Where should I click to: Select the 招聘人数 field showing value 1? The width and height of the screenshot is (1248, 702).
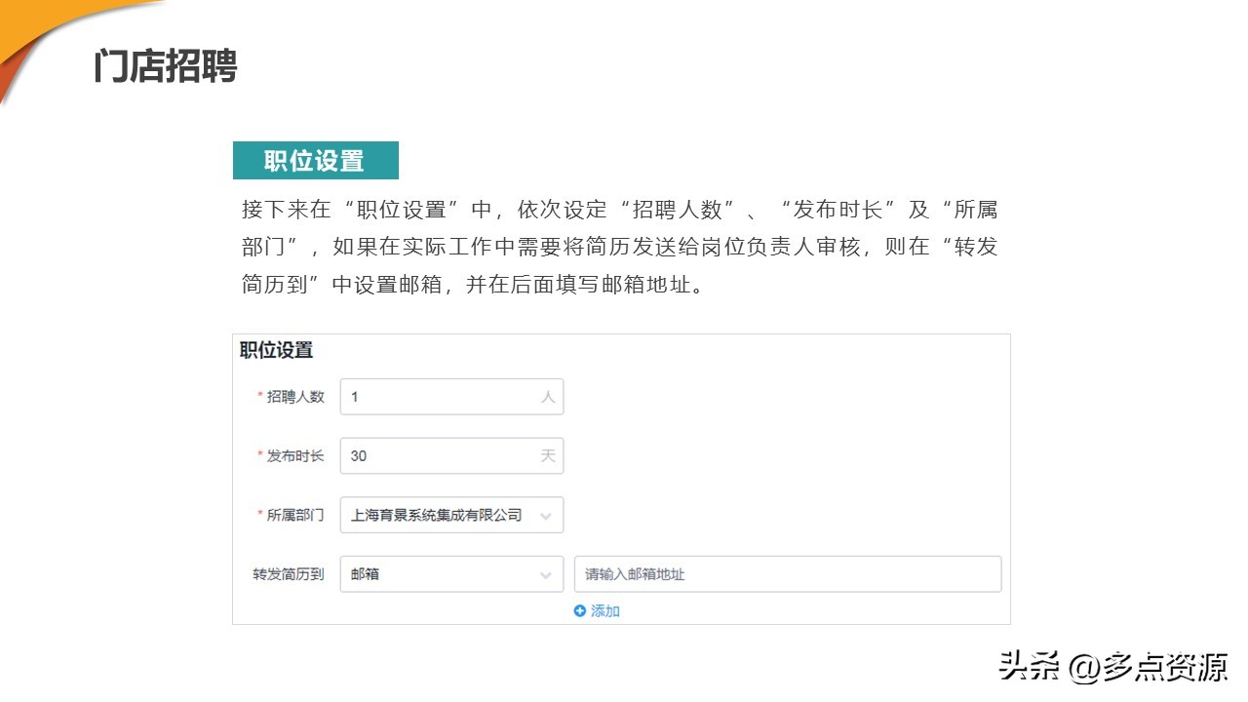coord(451,397)
